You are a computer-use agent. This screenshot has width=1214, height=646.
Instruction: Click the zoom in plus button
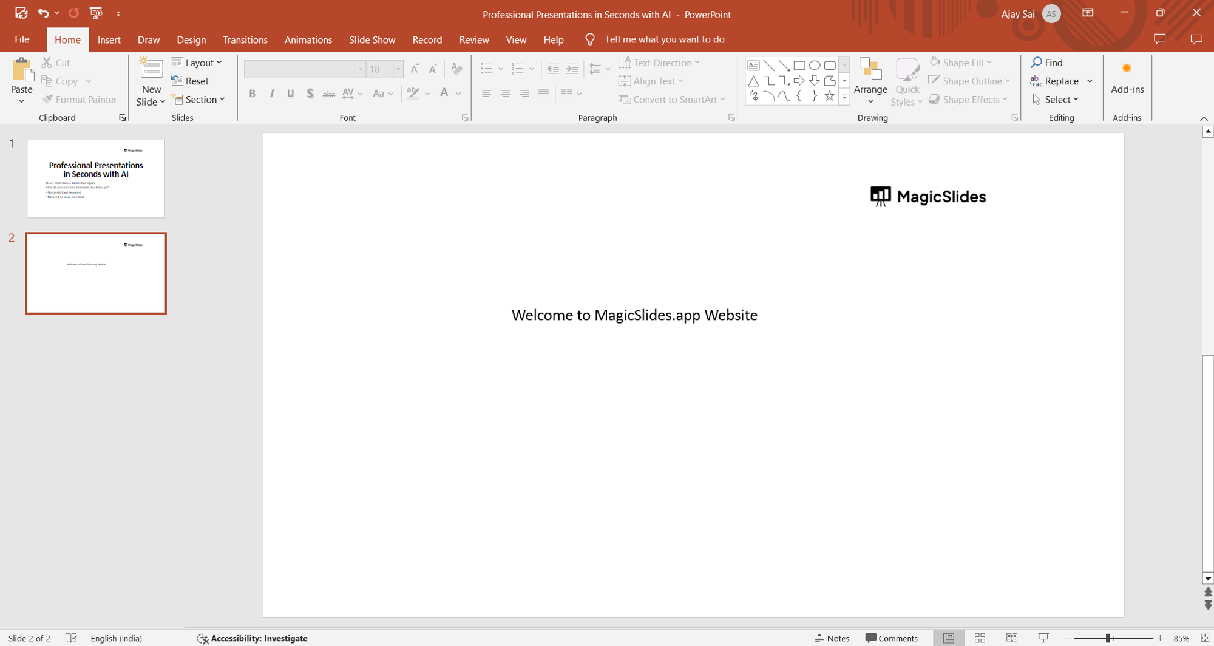(x=1160, y=638)
